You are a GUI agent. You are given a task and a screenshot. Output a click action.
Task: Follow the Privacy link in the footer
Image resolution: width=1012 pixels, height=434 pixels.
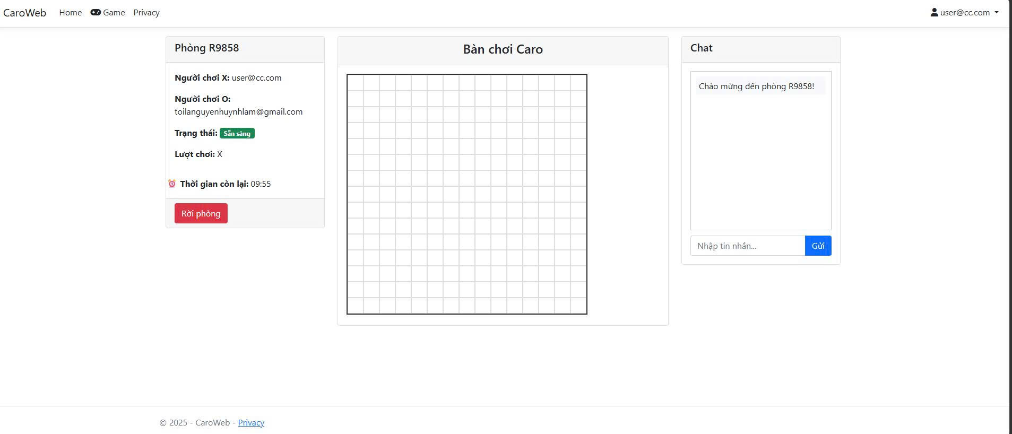pos(251,423)
